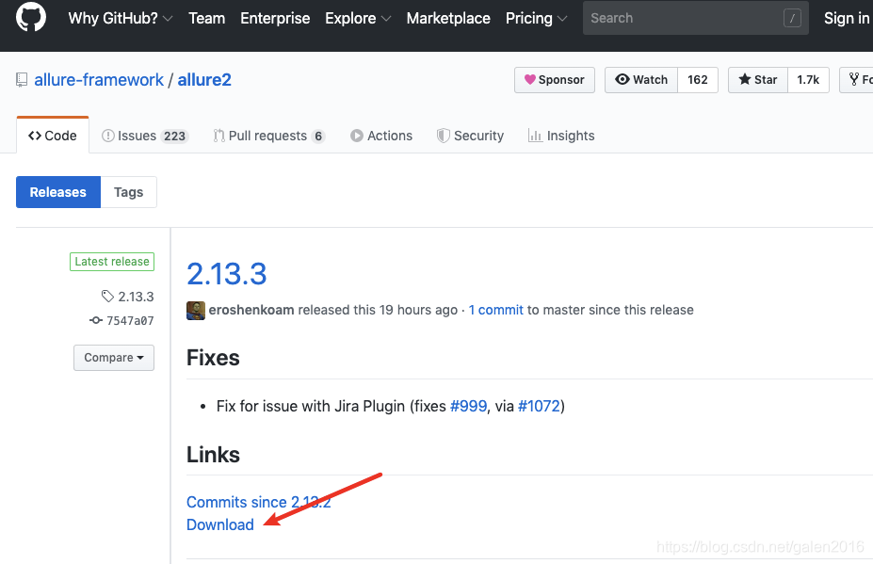
Task: Click the Watch button
Action: tap(641, 80)
